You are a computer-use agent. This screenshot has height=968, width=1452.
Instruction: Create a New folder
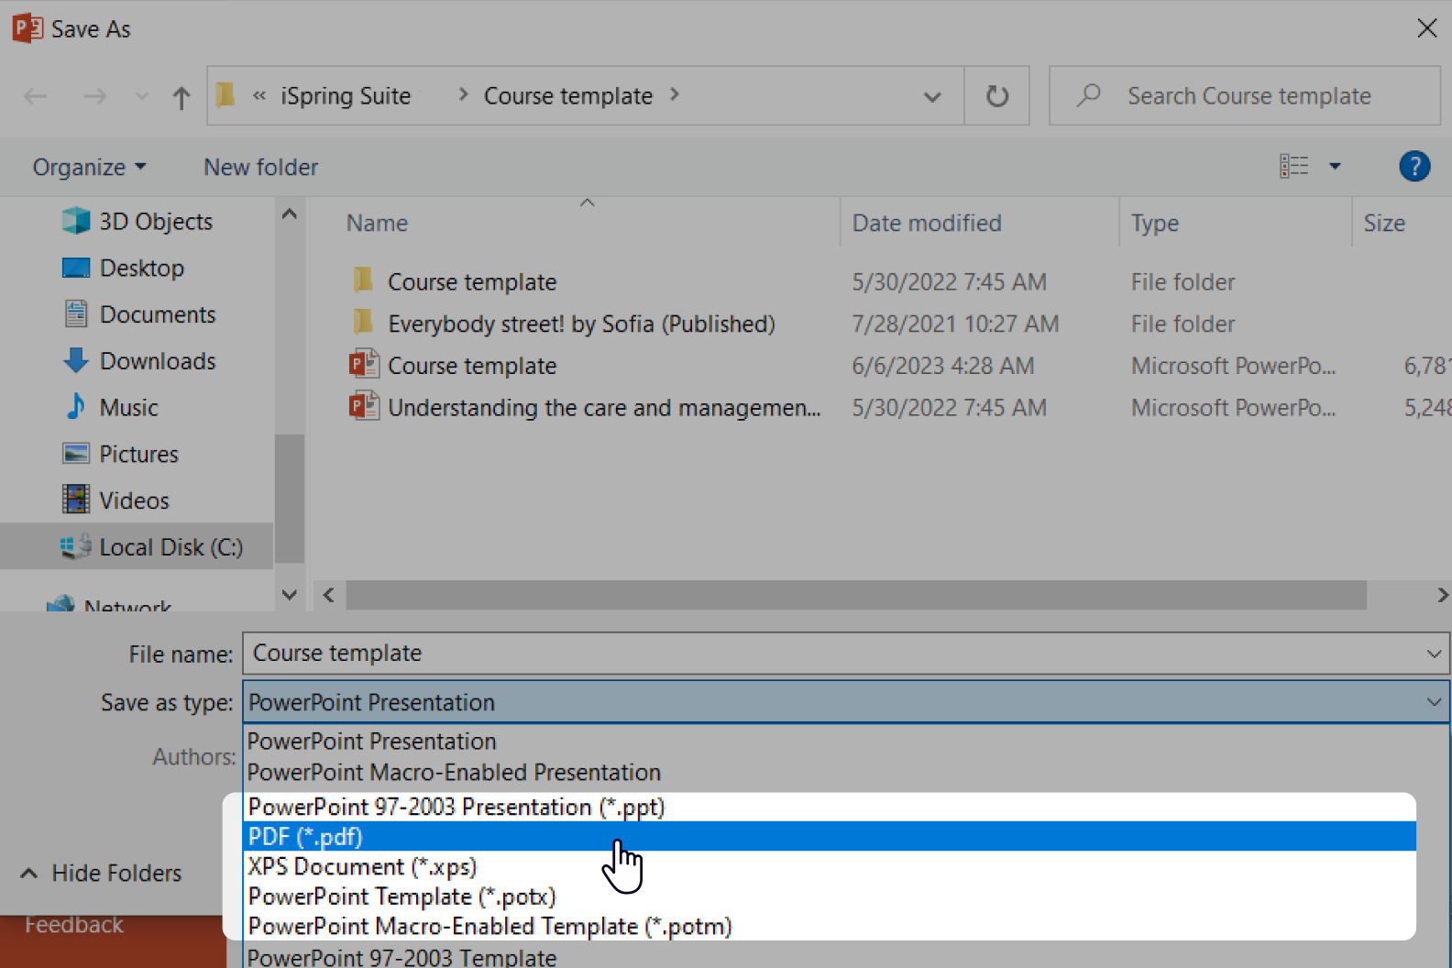click(x=261, y=167)
